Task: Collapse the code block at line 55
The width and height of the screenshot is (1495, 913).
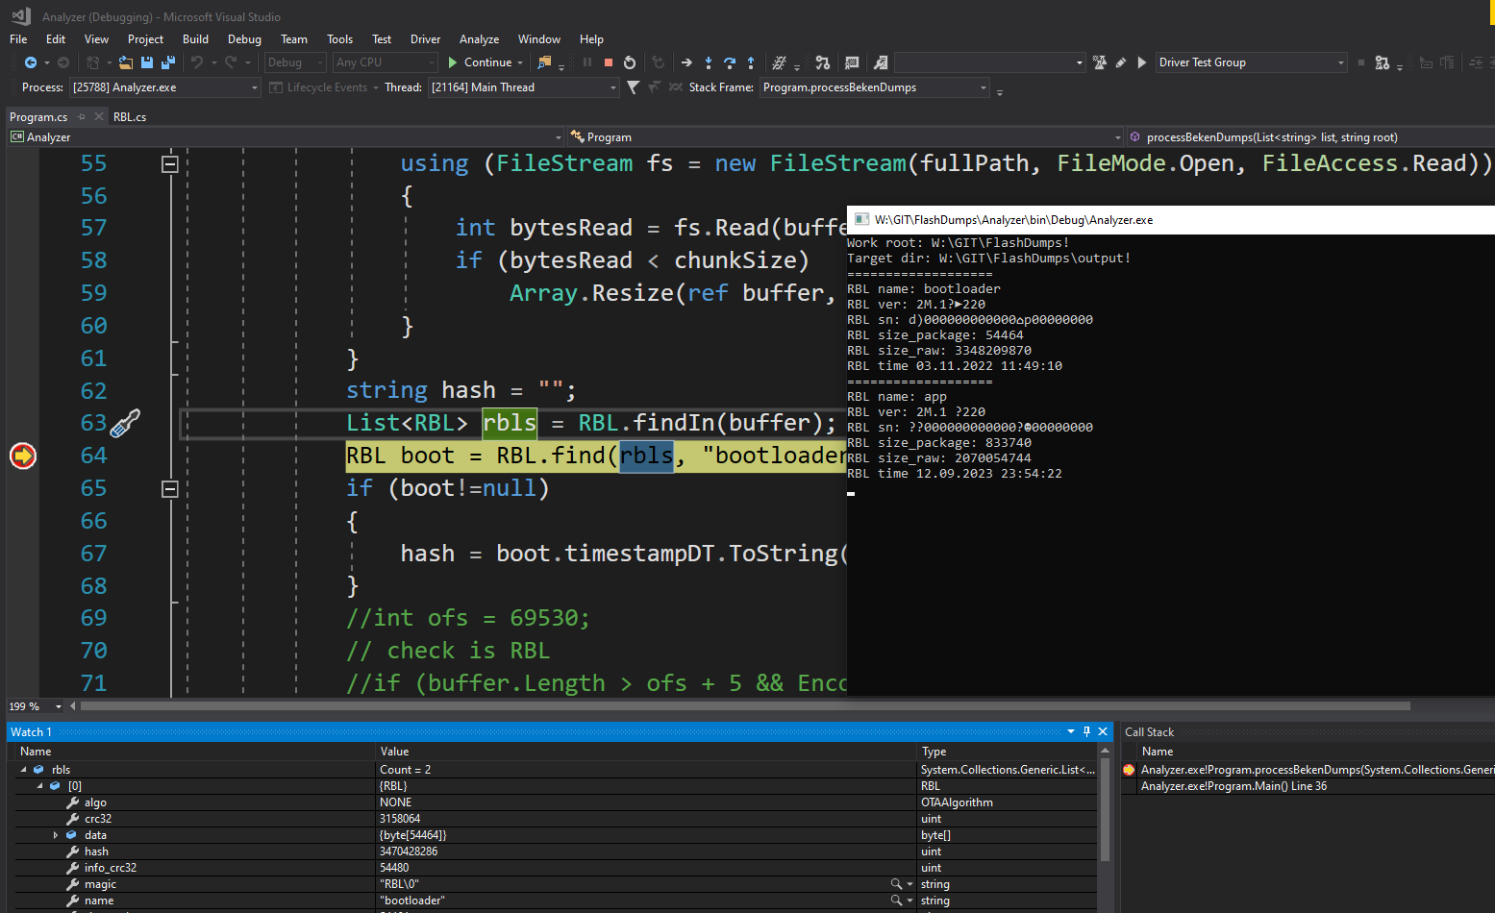Action: click(170, 164)
